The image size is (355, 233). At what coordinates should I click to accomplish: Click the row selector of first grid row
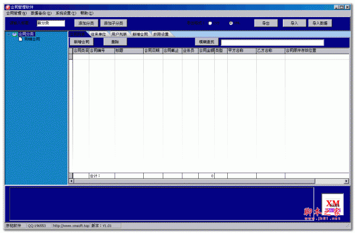pyautogui.click(x=71, y=57)
